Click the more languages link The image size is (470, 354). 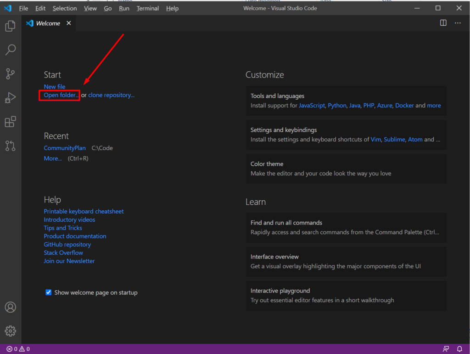434,106
